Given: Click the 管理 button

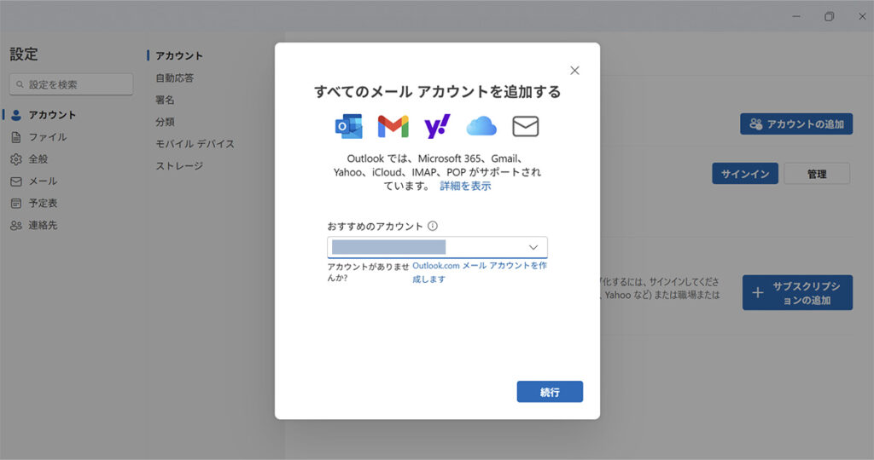Looking at the screenshot, I should 817,174.
